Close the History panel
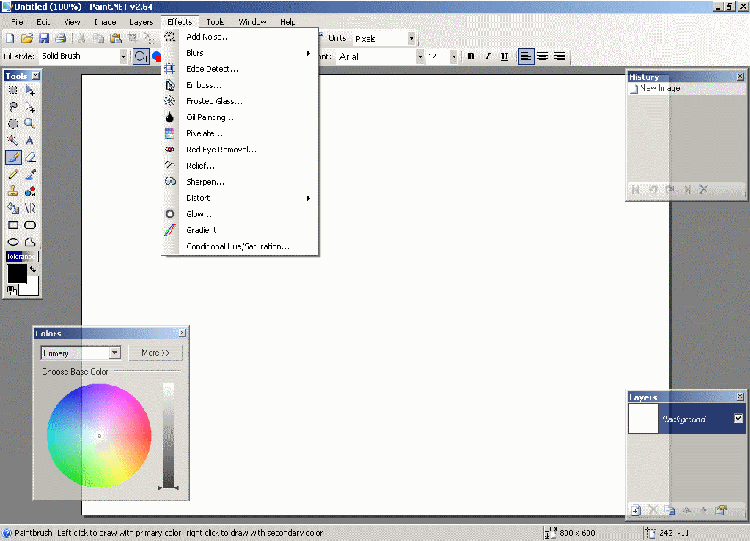 (740, 76)
